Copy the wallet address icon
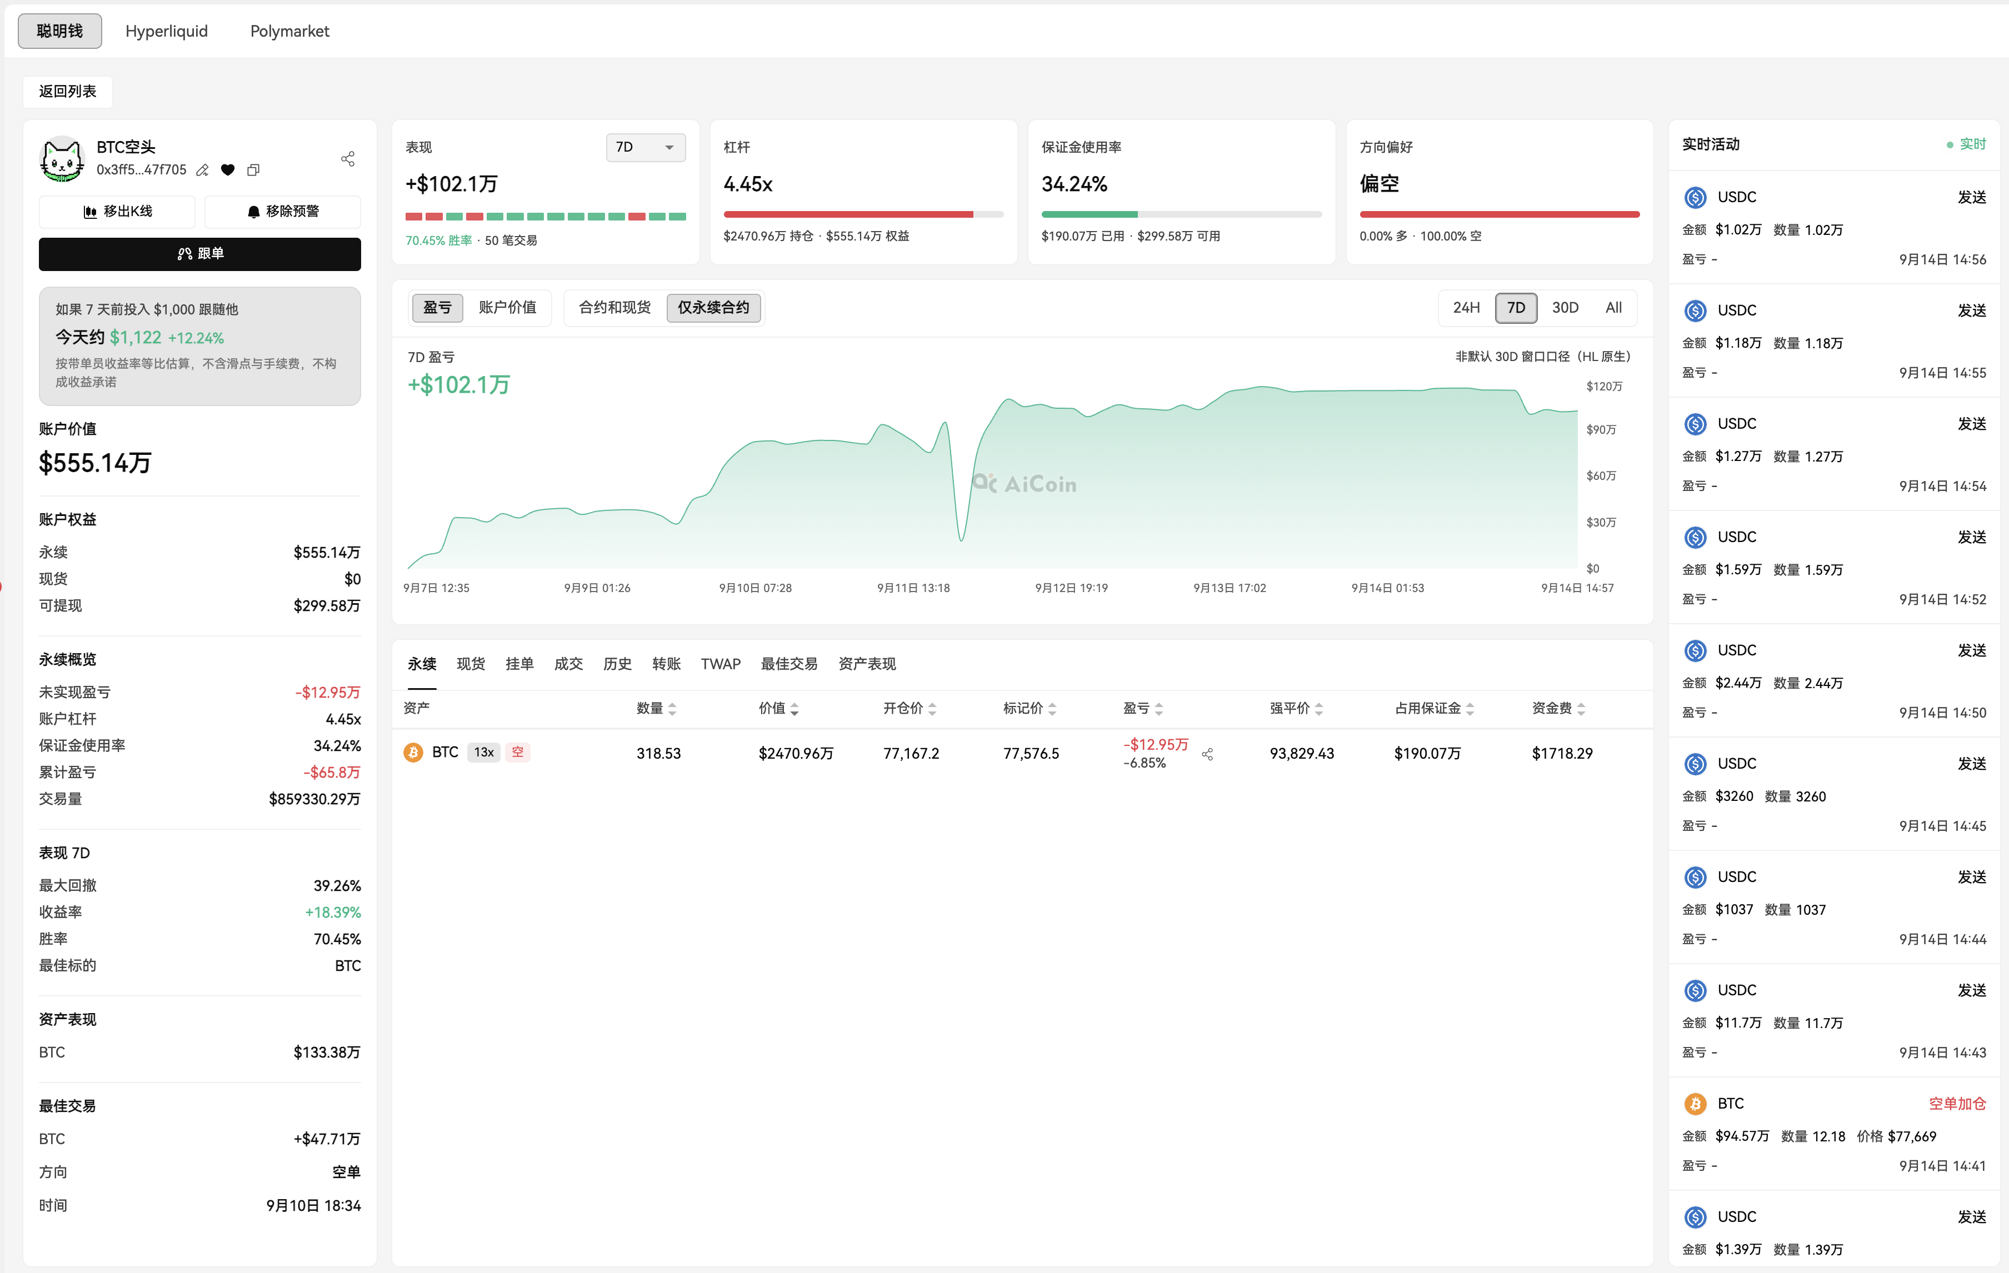The image size is (2009, 1273). pos(254,170)
